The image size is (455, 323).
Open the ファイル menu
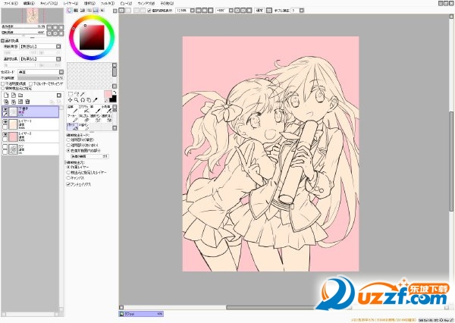(x=11, y=4)
